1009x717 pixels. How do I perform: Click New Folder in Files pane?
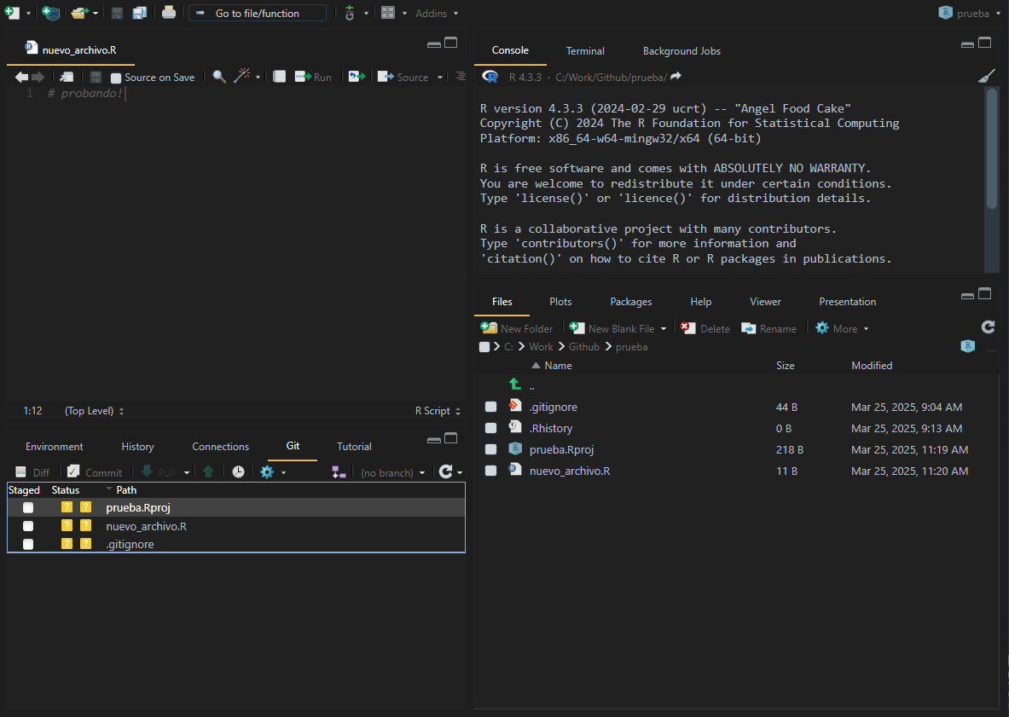click(x=517, y=328)
